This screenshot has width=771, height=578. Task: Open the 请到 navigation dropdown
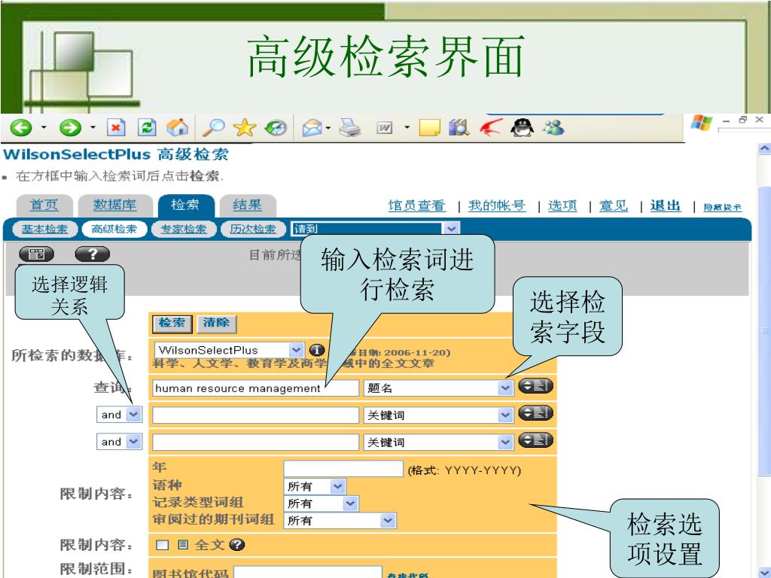click(x=452, y=229)
